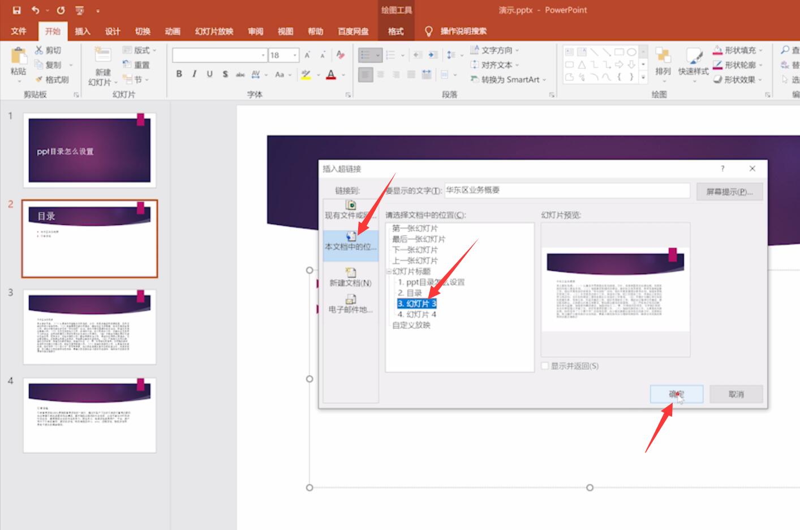
Task: Select 第一张幻灯片 in location list
Action: (415, 228)
